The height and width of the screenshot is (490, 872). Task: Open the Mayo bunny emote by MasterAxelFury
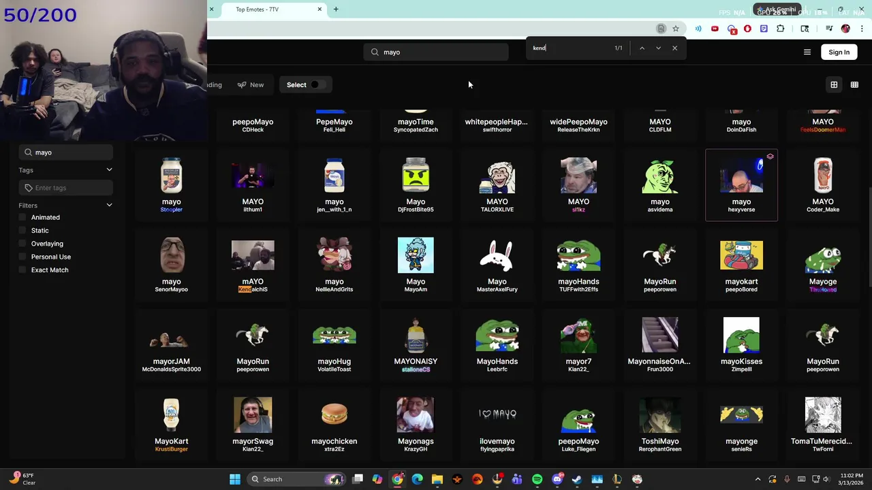point(497,265)
